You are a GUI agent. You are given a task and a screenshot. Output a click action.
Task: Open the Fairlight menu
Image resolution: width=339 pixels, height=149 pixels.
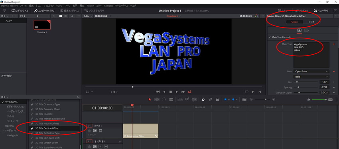tap(109, 6)
